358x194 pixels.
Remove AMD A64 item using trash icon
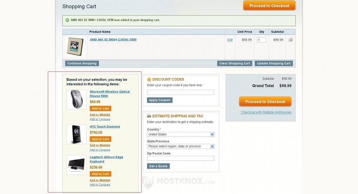coord(290,40)
